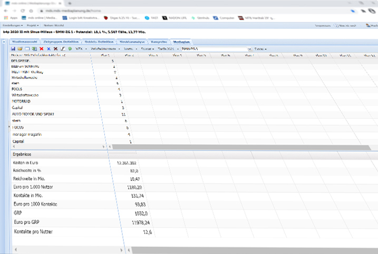Viewport: 378px width, 254px height.
Task: Click the dark red X icon in toolbar
Action: tap(56, 49)
